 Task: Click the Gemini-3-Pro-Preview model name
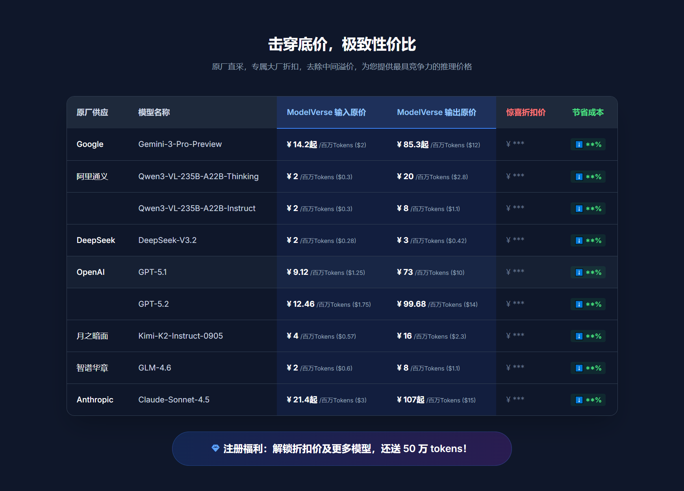coord(180,144)
